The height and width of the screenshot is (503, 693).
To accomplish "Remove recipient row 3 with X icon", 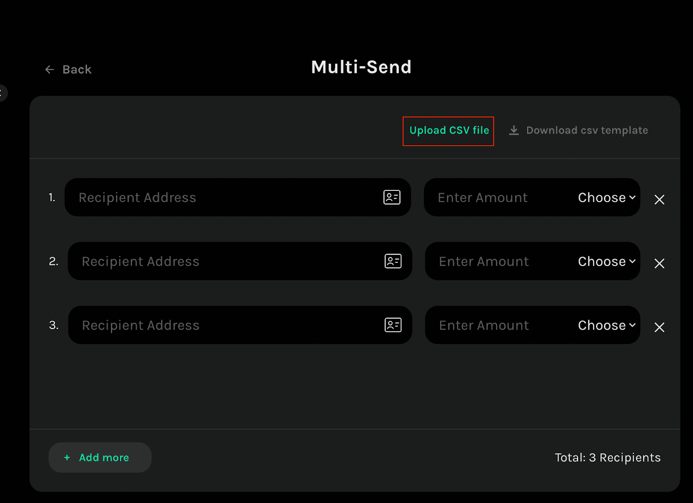I will point(659,327).
